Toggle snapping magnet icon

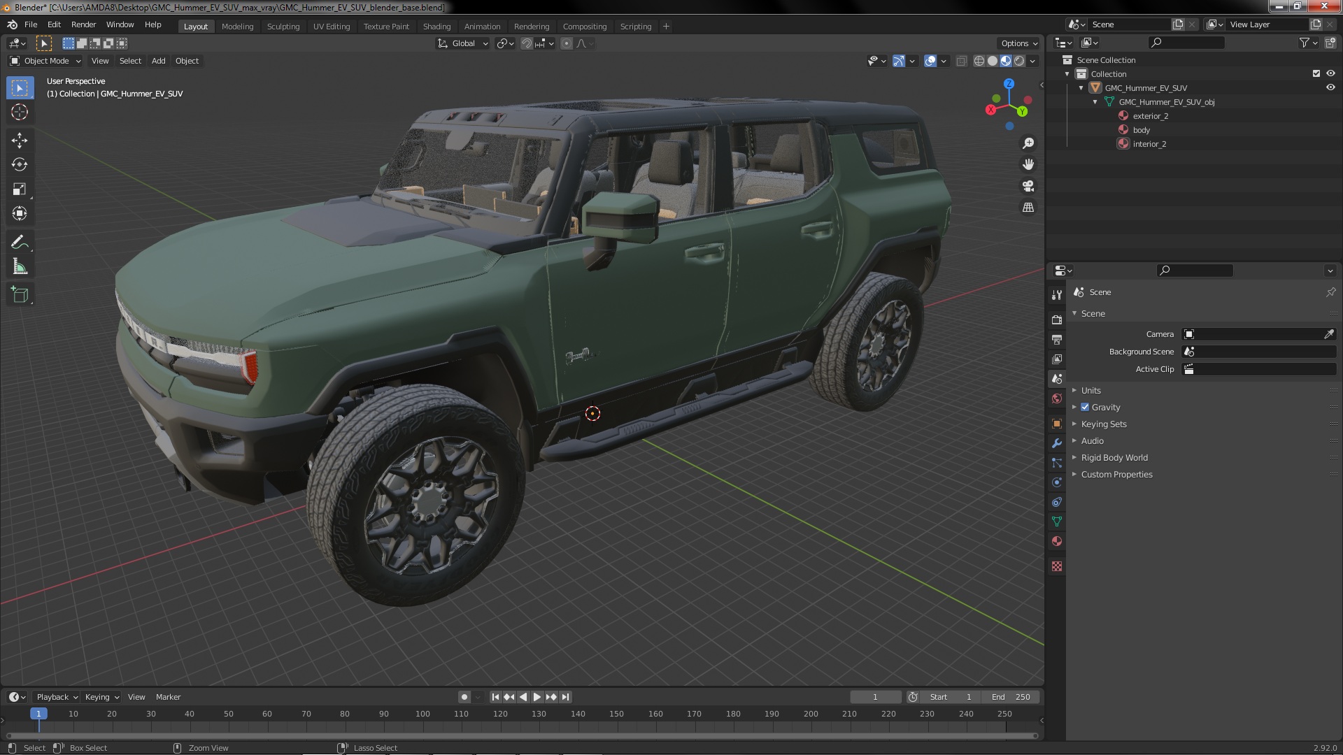pyautogui.click(x=527, y=43)
